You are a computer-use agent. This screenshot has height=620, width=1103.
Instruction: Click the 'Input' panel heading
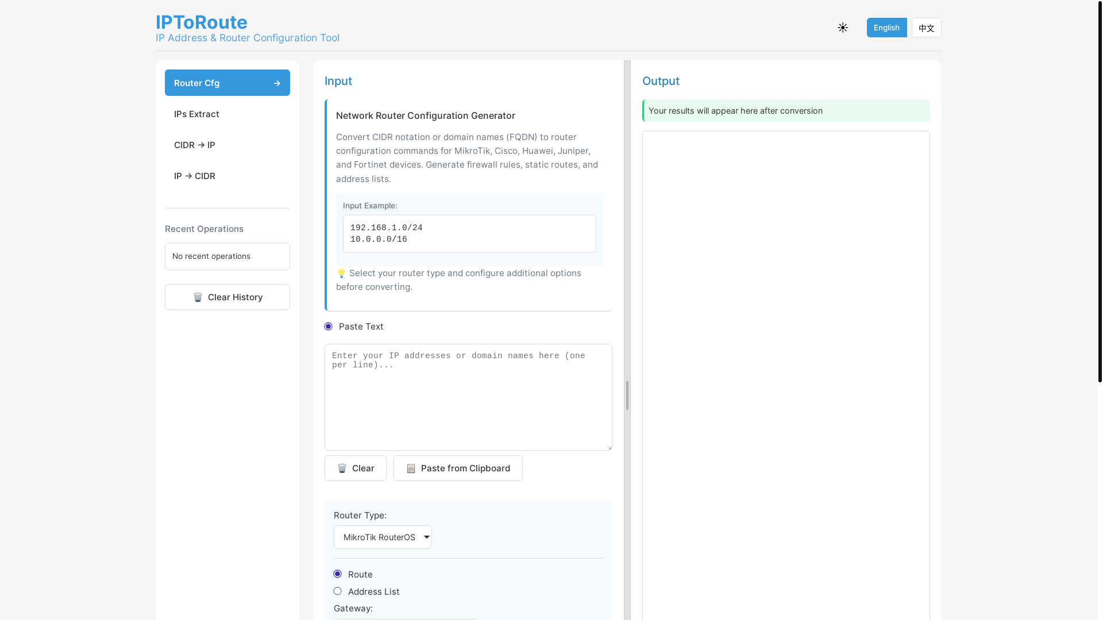click(338, 81)
